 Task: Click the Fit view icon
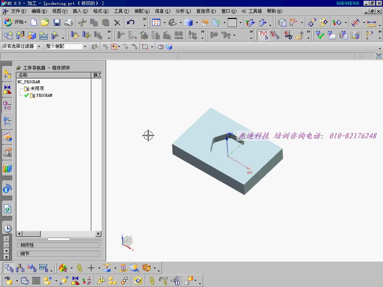pyautogui.click(x=156, y=22)
